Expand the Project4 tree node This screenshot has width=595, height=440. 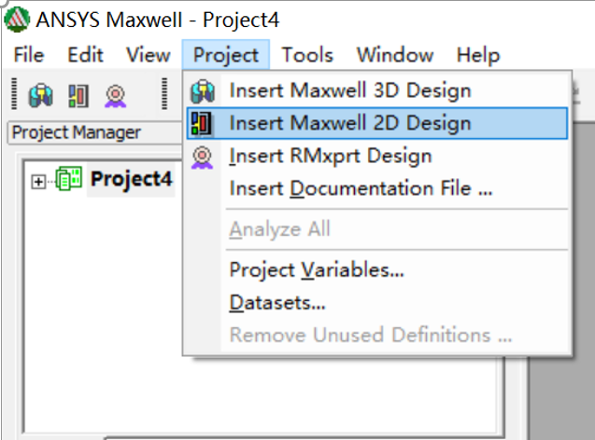(x=38, y=181)
